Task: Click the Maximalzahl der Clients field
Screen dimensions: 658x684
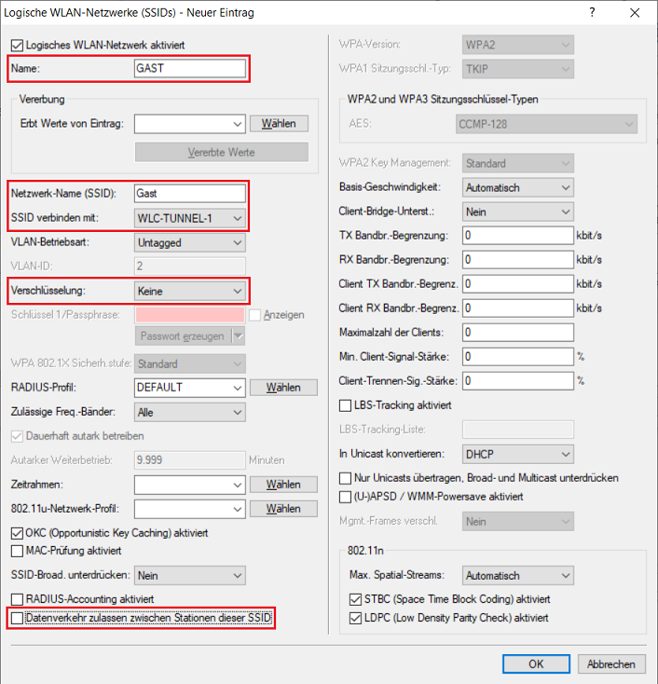Action: pos(517,333)
